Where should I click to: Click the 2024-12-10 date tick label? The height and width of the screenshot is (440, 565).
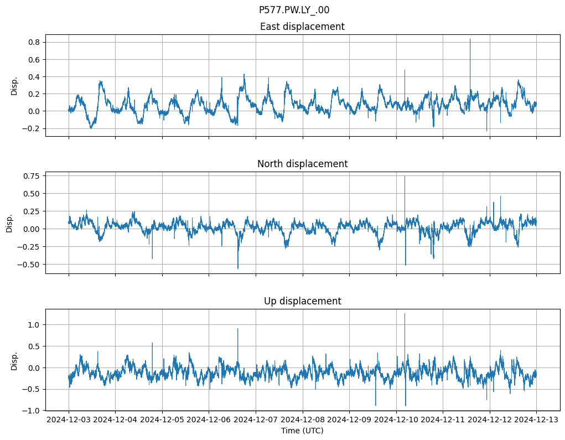(396, 420)
